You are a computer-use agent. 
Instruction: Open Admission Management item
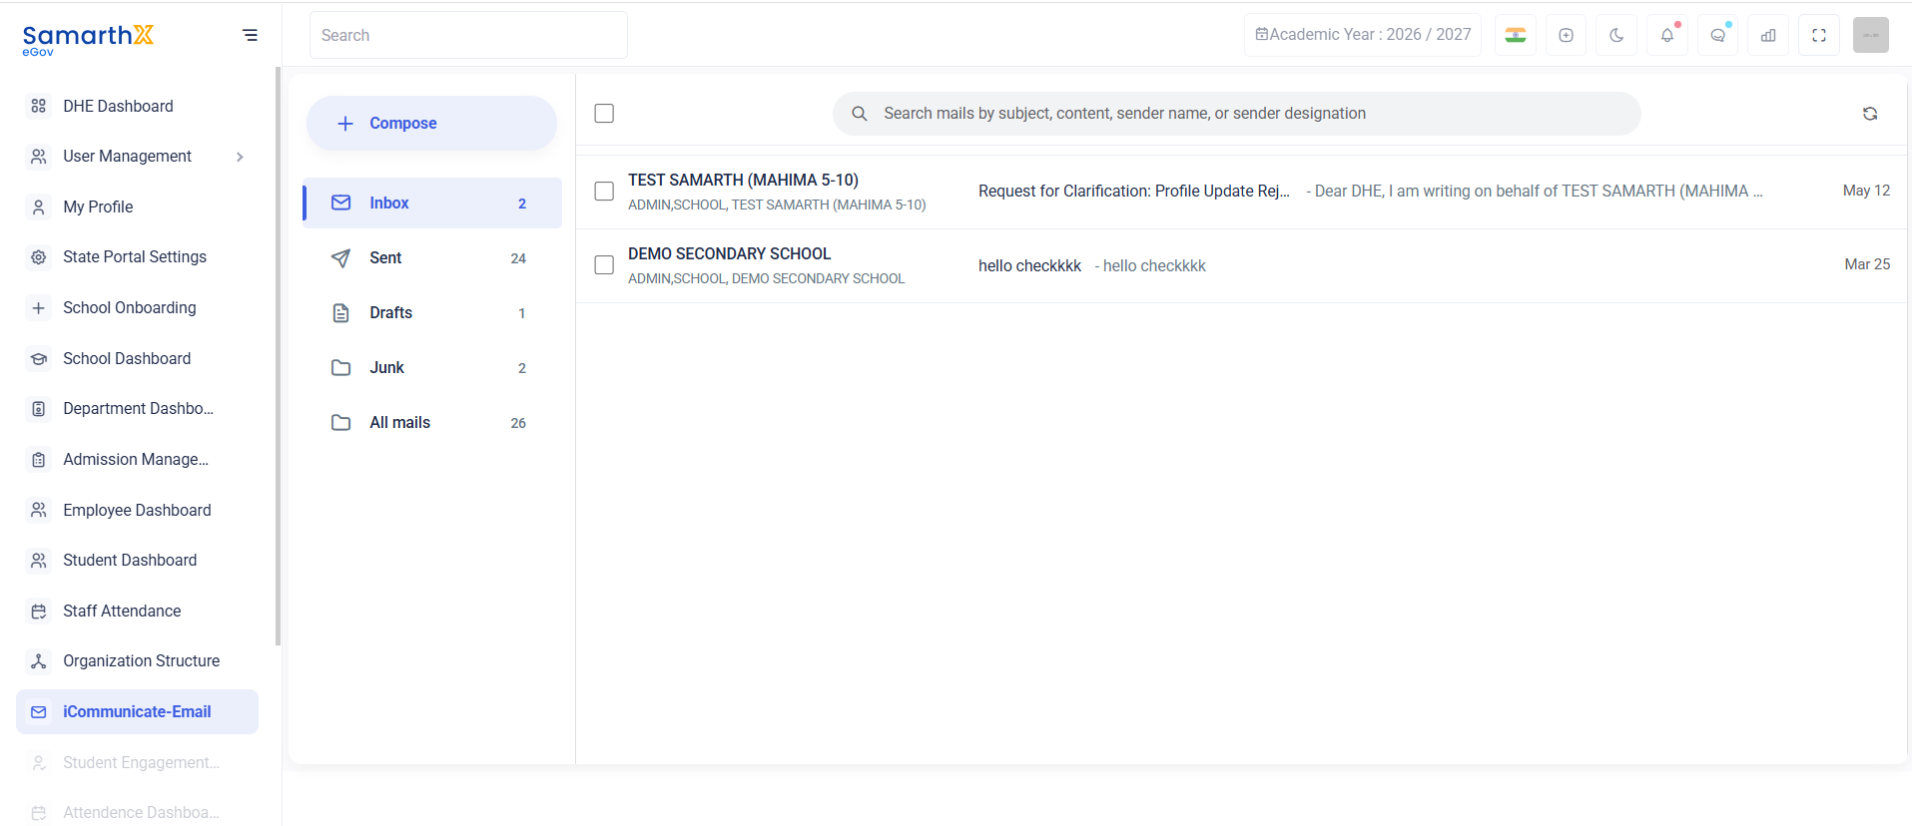tap(137, 459)
